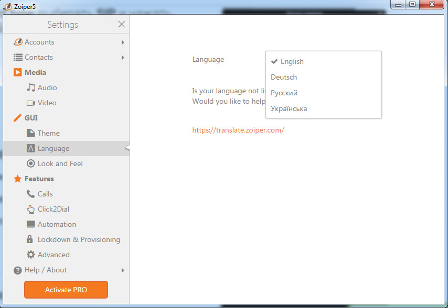Click the orange Media play icon
The height and width of the screenshot is (308, 448).
tap(17, 72)
